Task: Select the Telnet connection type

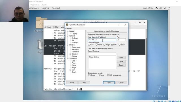Action: point(97,45)
